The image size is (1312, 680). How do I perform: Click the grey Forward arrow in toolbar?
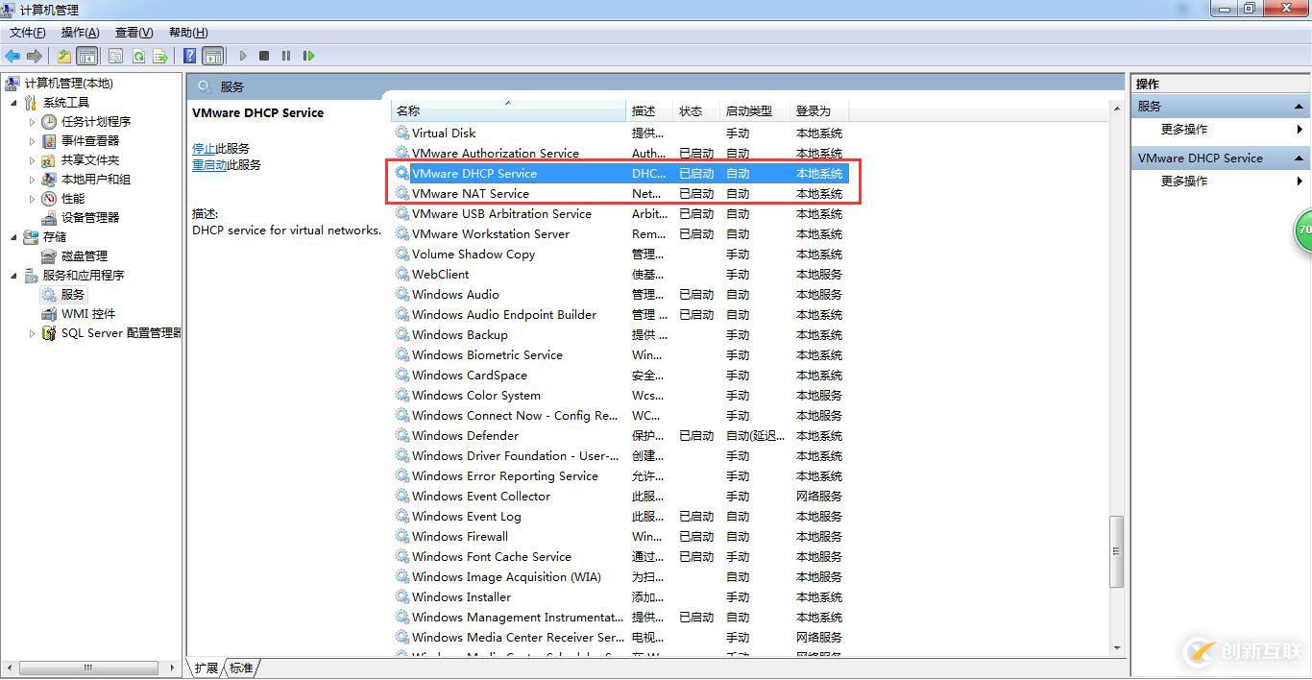[x=36, y=56]
